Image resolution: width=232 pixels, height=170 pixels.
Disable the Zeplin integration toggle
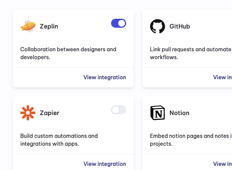[x=118, y=23]
